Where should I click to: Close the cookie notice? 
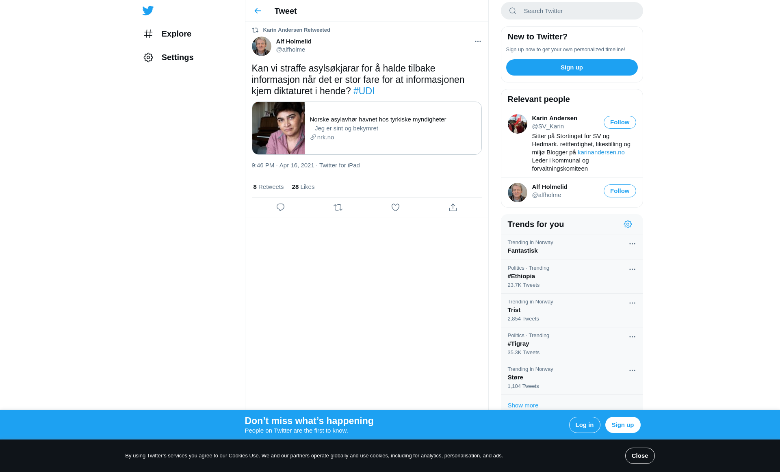[x=639, y=456]
